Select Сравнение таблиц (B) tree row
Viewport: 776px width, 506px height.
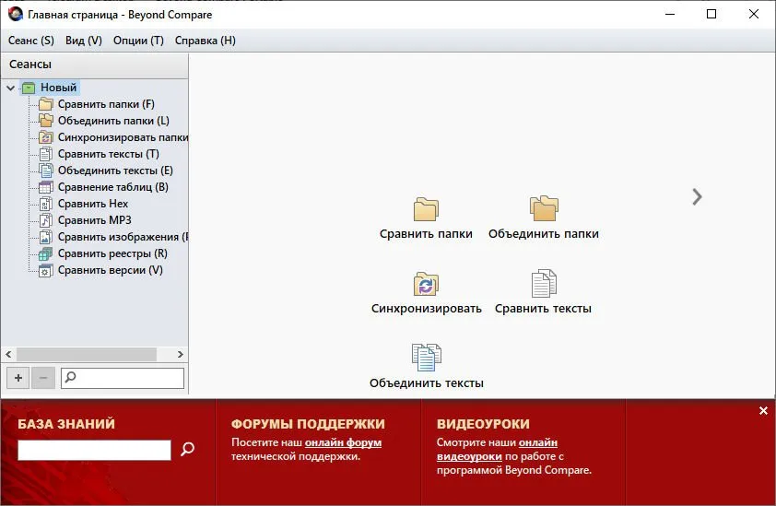click(x=112, y=187)
